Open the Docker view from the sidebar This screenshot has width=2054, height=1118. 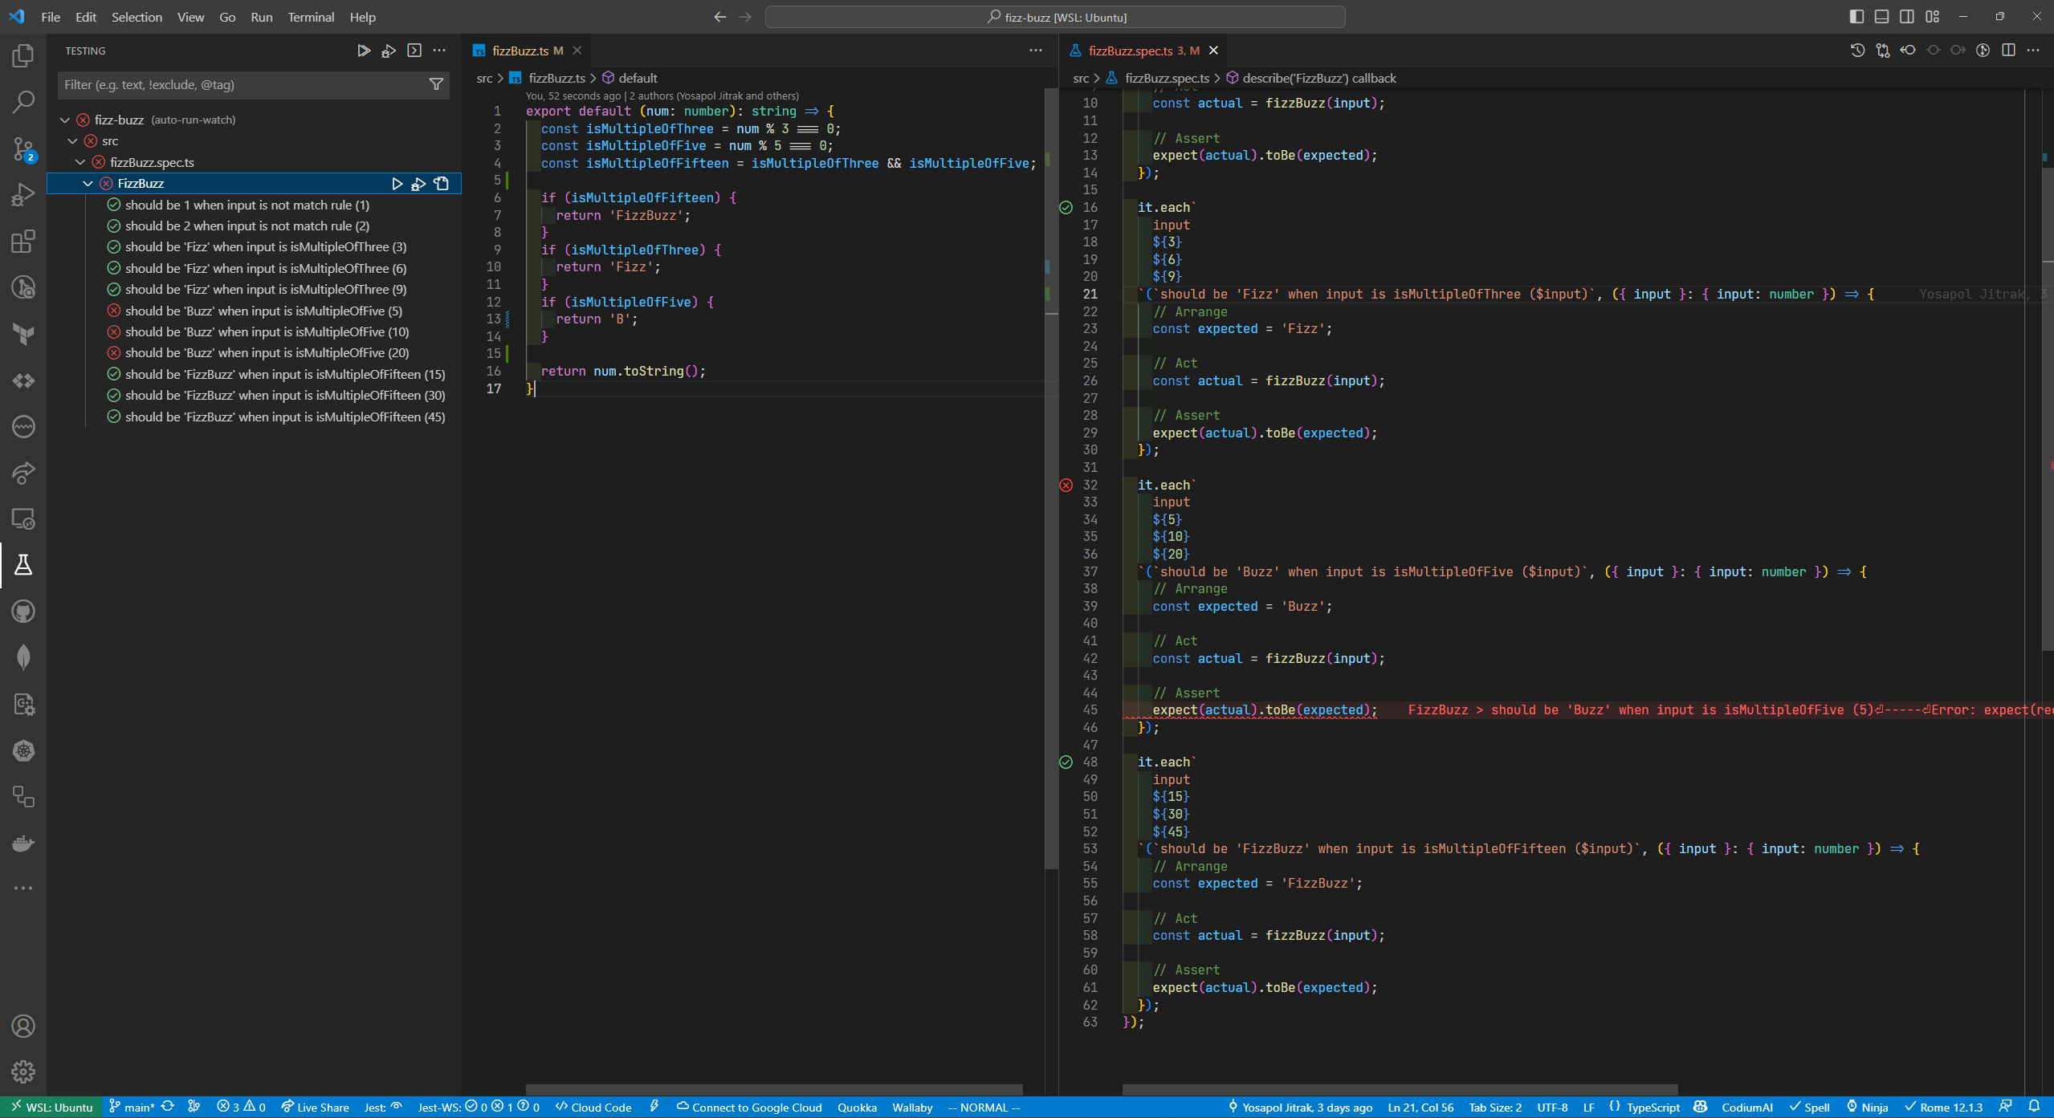tap(23, 843)
